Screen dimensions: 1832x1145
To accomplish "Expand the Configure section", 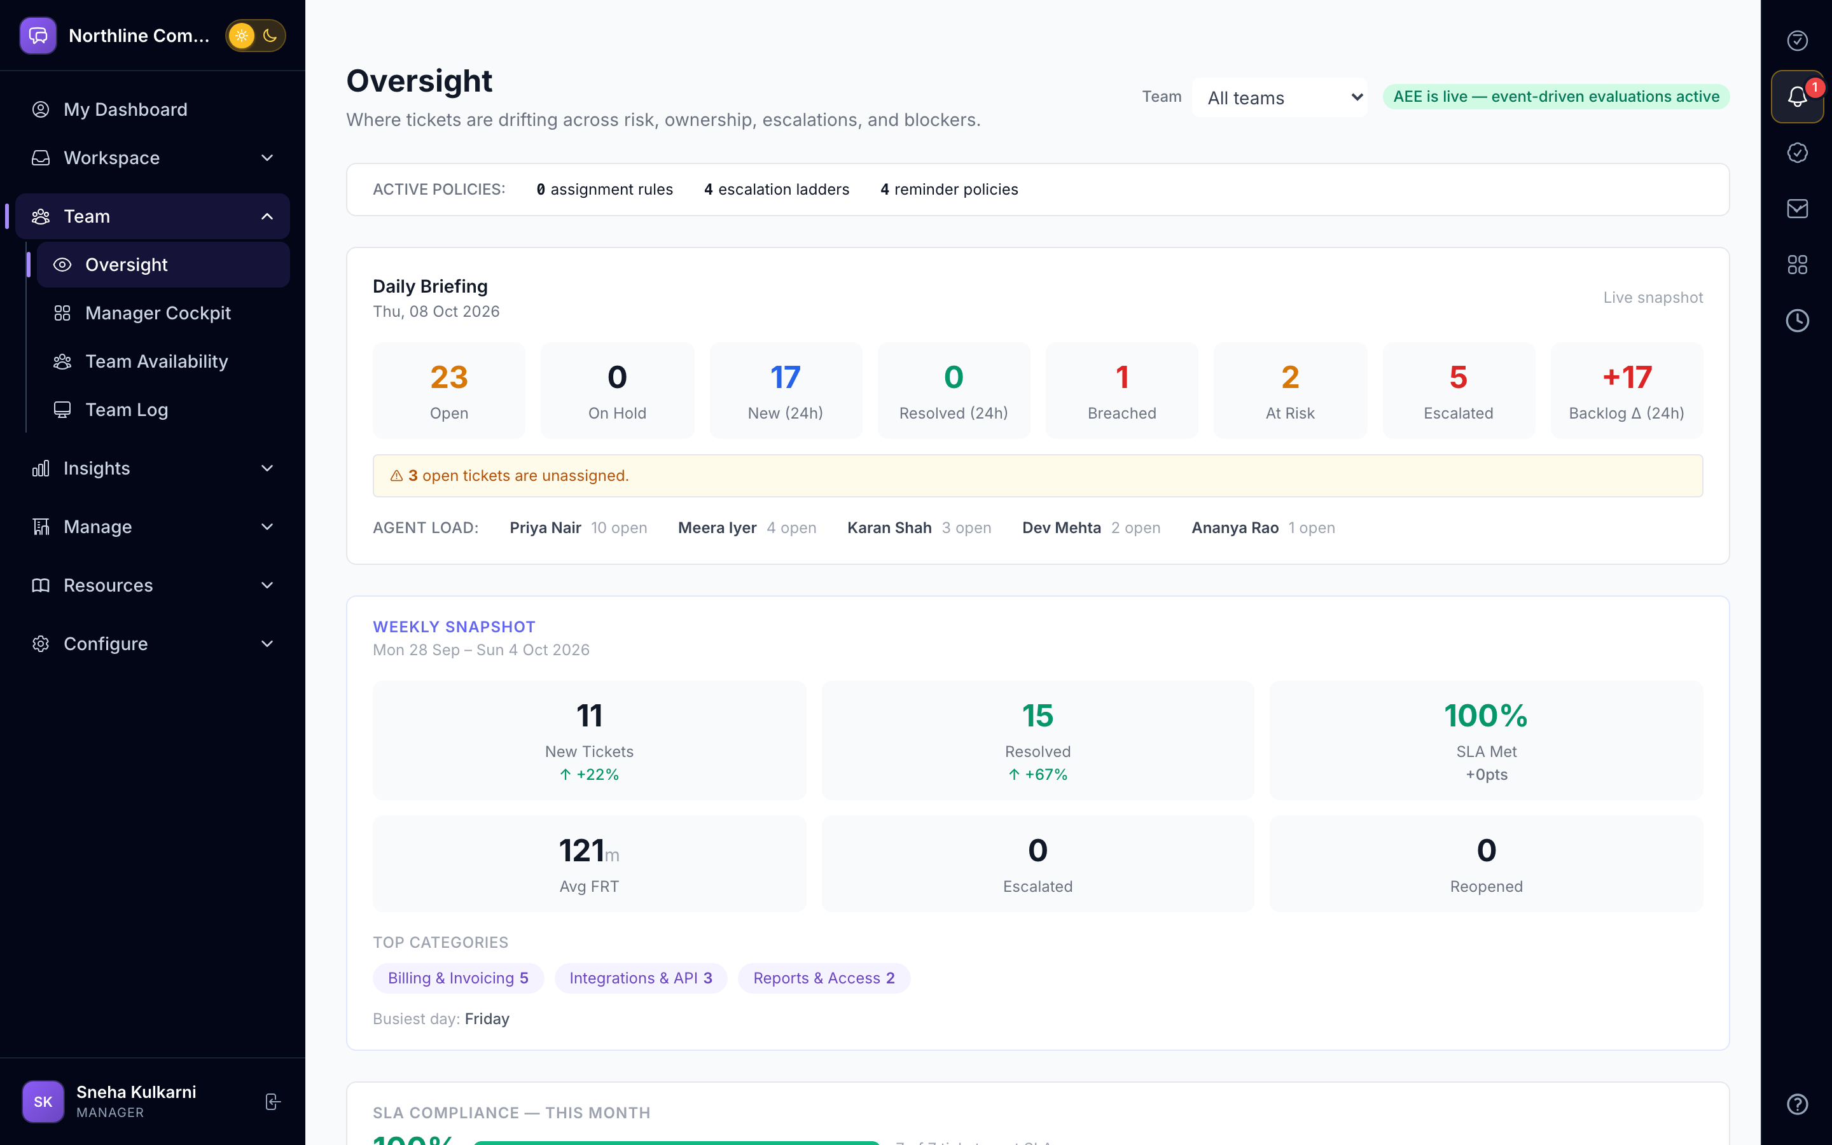I will click(152, 644).
